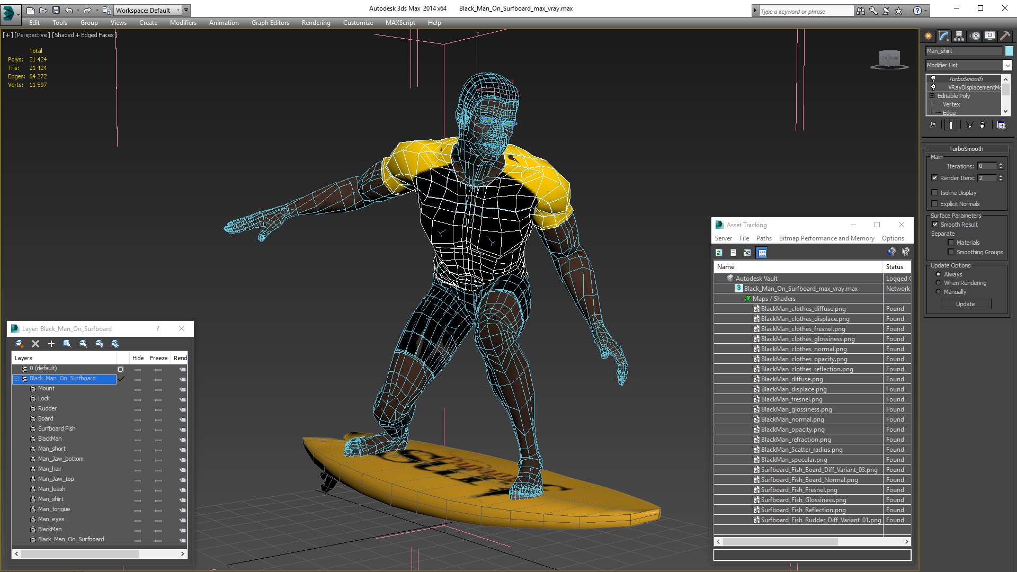Image resolution: width=1017 pixels, height=572 pixels.
Task: Open the Workspace Default dropdown
Action: point(178,10)
